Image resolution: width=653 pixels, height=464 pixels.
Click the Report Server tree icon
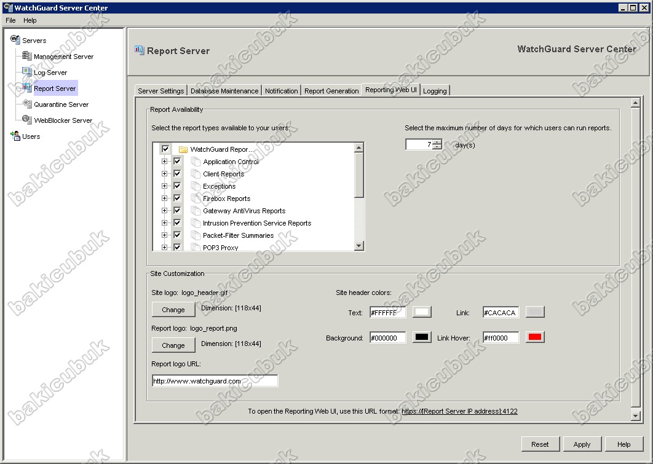click(x=26, y=88)
